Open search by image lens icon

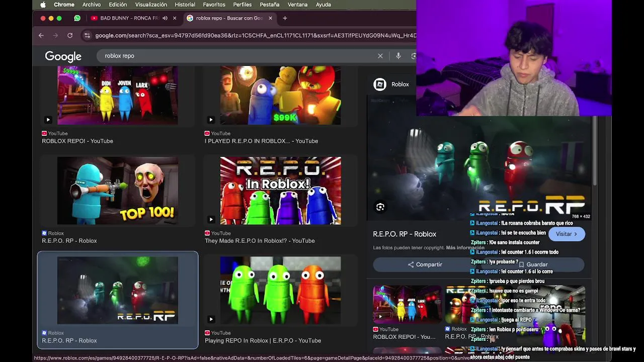[x=414, y=56]
